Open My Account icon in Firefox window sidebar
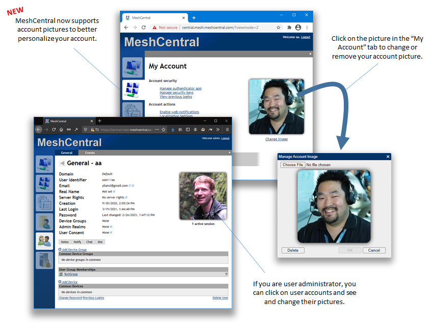This screenshot has height=326, width=430. pyautogui.click(x=44, y=183)
